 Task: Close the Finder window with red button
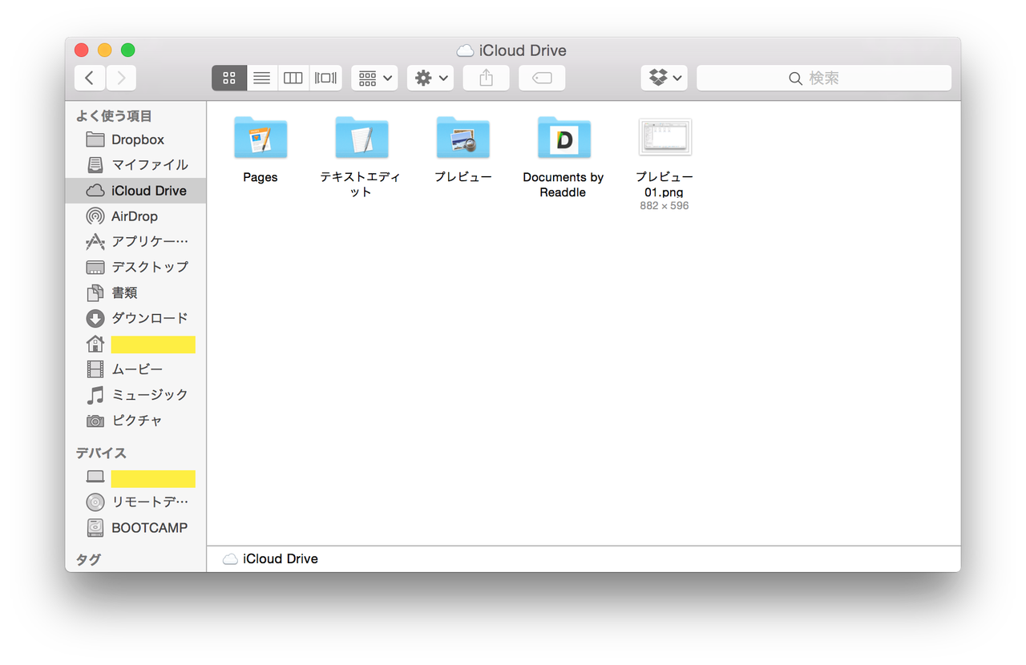tap(81, 50)
